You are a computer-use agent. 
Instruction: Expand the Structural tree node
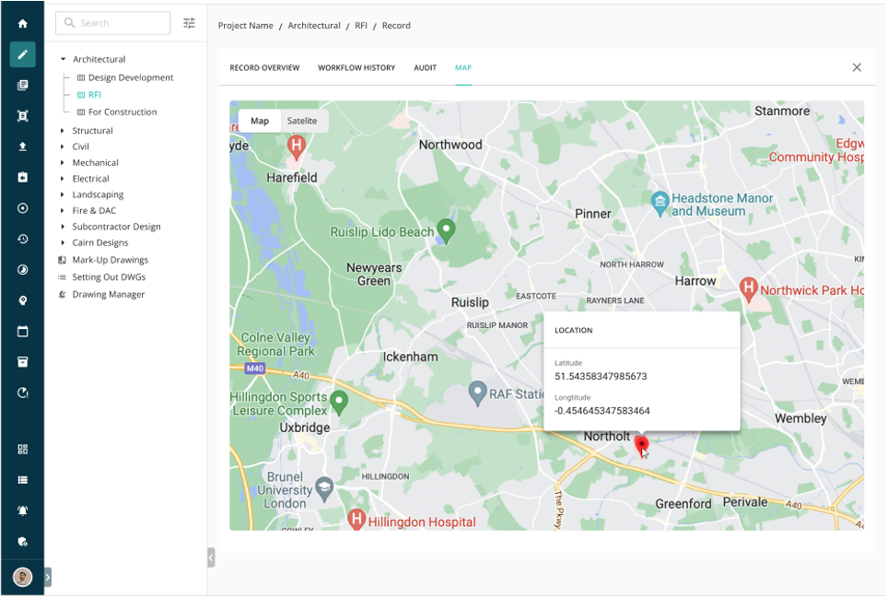point(63,131)
